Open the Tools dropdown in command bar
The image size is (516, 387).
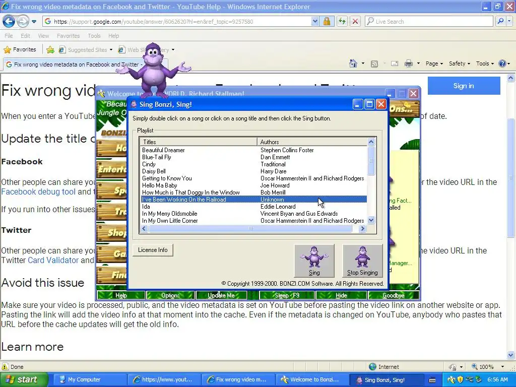coord(485,63)
